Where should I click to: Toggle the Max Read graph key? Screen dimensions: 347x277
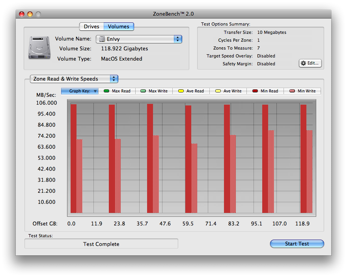(x=117, y=91)
